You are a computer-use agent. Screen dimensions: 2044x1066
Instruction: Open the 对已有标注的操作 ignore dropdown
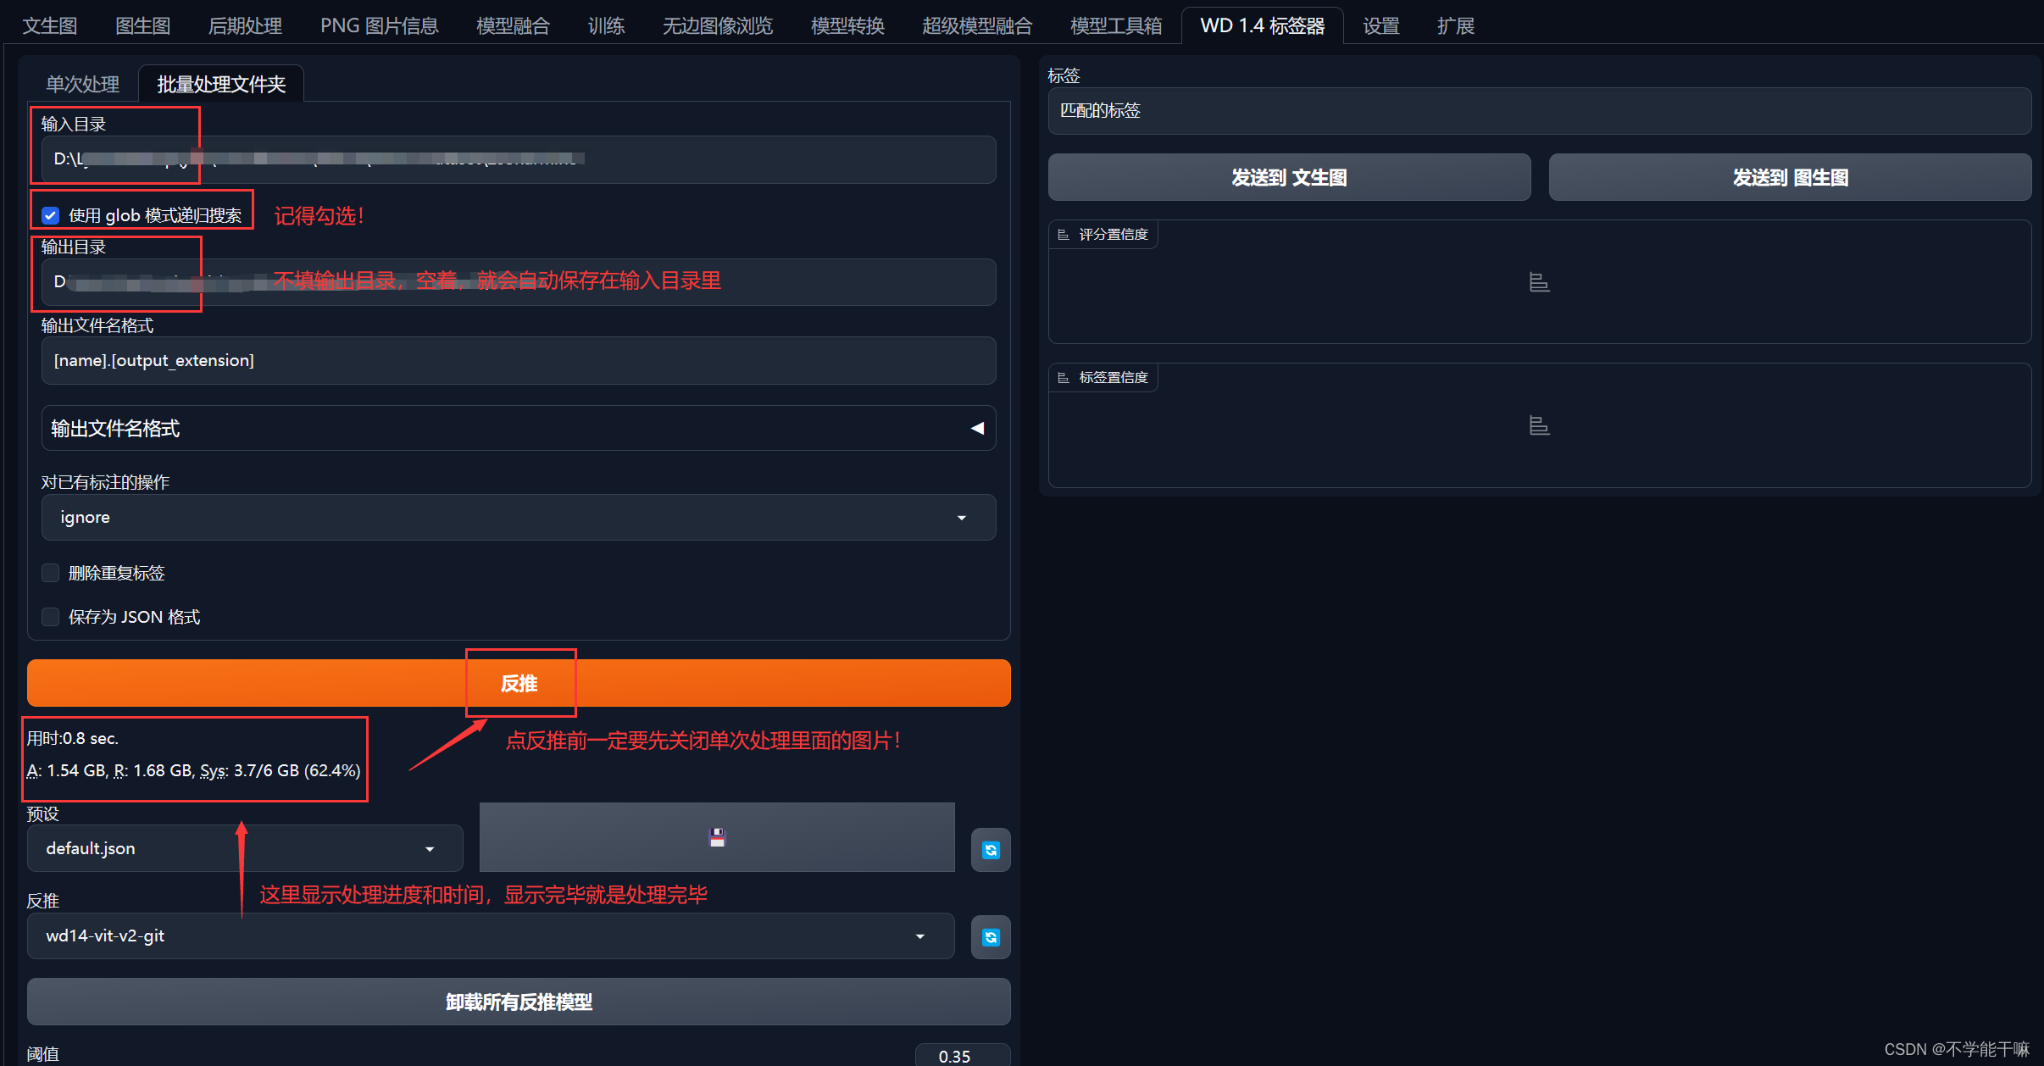click(x=518, y=518)
